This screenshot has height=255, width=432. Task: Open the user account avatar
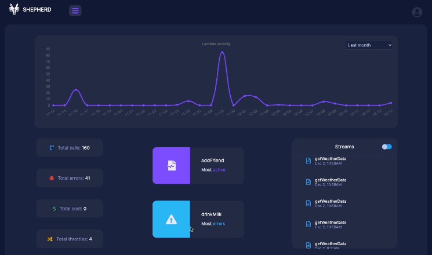tap(417, 12)
